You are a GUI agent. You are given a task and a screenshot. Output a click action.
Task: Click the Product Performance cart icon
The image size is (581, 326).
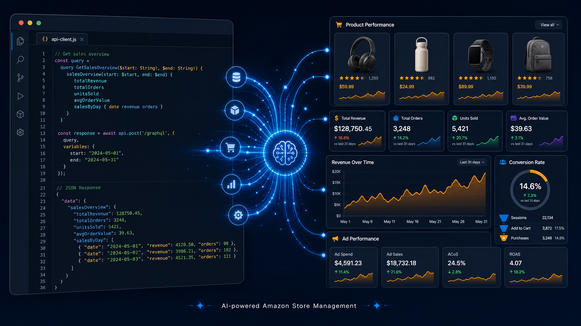339,25
